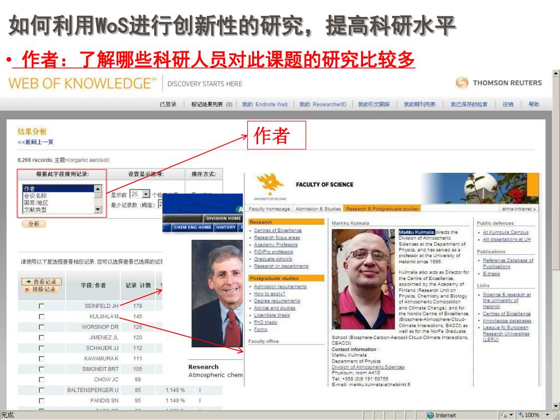Tick the checkbox for SCHAUER JJ
This screenshot has width=560, height=420.
[x=42, y=348]
